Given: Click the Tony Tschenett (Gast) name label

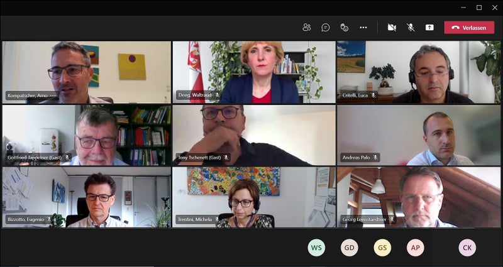Looking at the screenshot, I should click(x=200, y=158).
